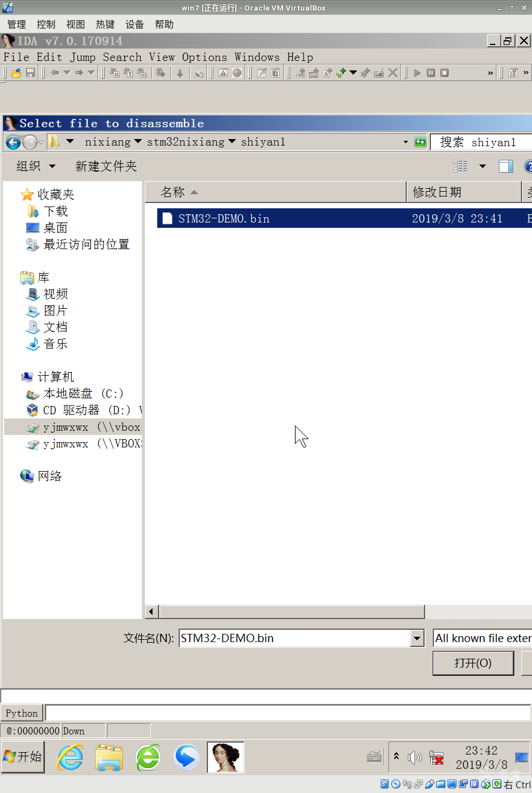Click the green plus icon in IDA toolbar

pyautogui.click(x=340, y=73)
